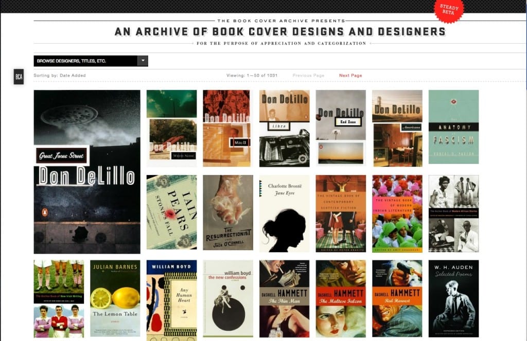Open Julian Barnes The Lemon Table cover
This screenshot has height=341, width=527.
point(115,298)
